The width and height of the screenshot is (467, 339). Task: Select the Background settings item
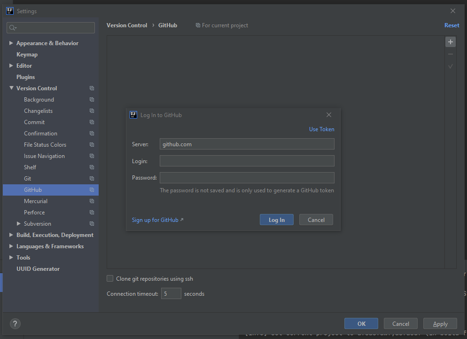coord(39,100)
